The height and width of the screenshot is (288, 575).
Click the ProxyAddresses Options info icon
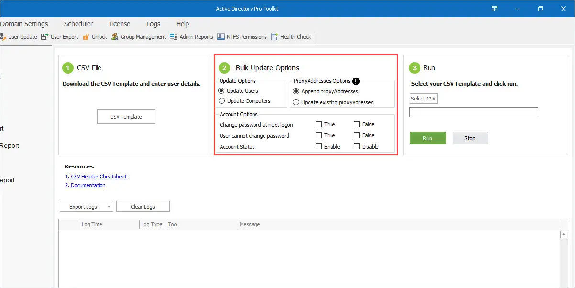(x=356, y=81)
